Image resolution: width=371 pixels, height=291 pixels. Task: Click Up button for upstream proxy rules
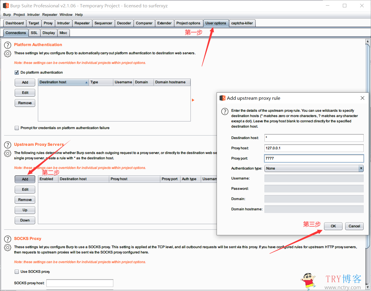(x=25, y=210)
